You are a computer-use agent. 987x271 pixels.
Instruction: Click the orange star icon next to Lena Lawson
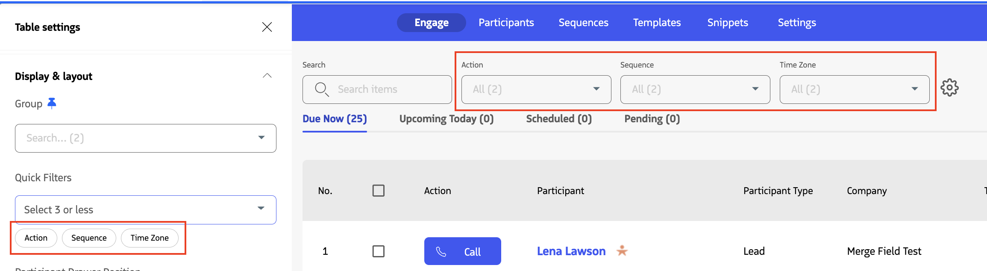(622, 251)
